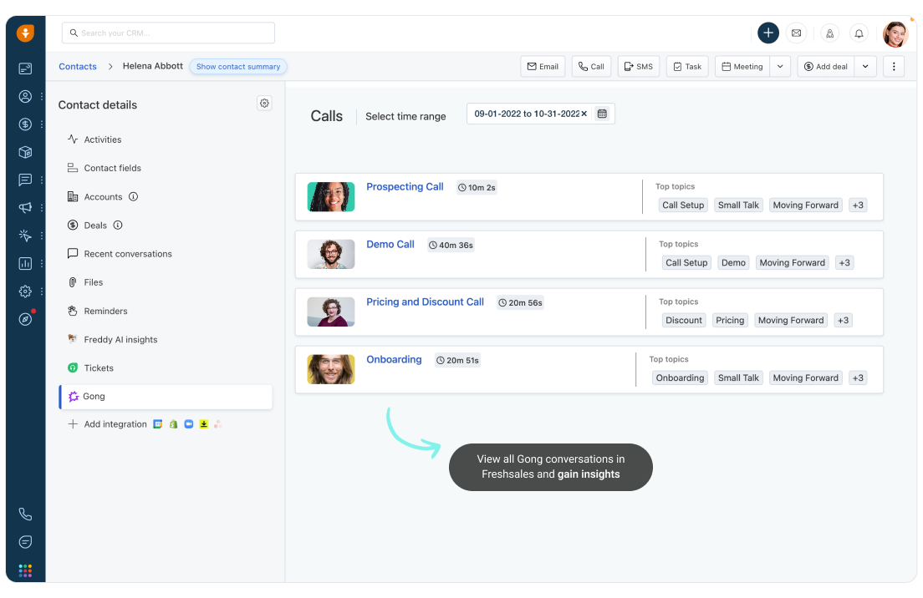Screen dimensions: 923x598
Task: Expand the Add deal dropdown arrow
Action: [x=864, y=67]
